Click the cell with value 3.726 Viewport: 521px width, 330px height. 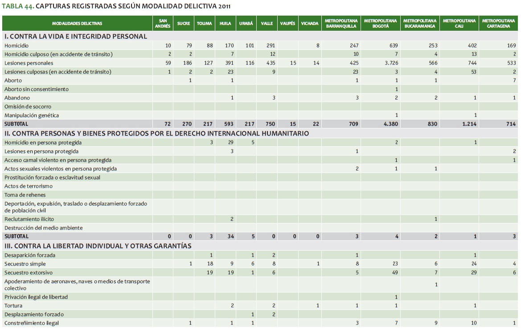pyautogui.click(x=391, y=63)
